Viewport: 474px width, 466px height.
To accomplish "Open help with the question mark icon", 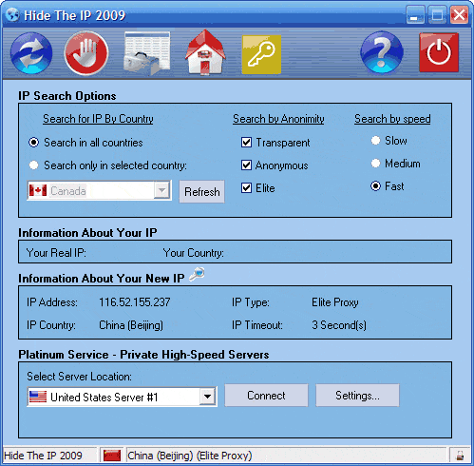I will click(x=382, y=52).
